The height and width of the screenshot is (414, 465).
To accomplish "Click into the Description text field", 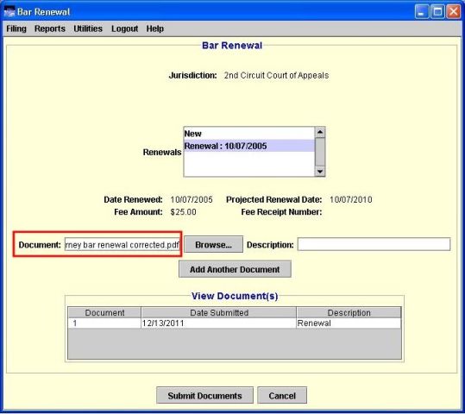I will pyautogui.click(x=374, y=244).
